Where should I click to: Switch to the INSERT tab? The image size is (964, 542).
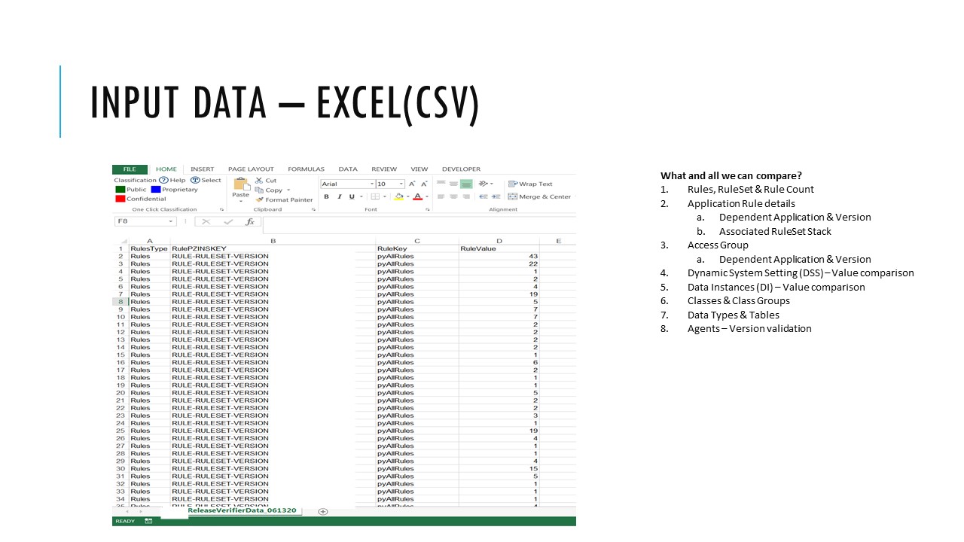pos(202,169)
